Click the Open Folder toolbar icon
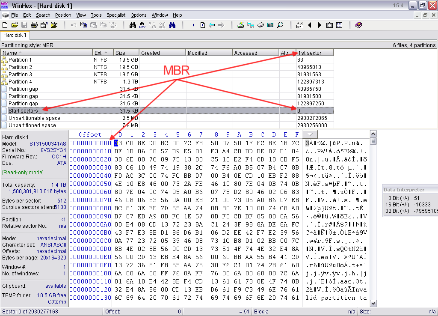438x316 pixels. click(x=54, y=25)
